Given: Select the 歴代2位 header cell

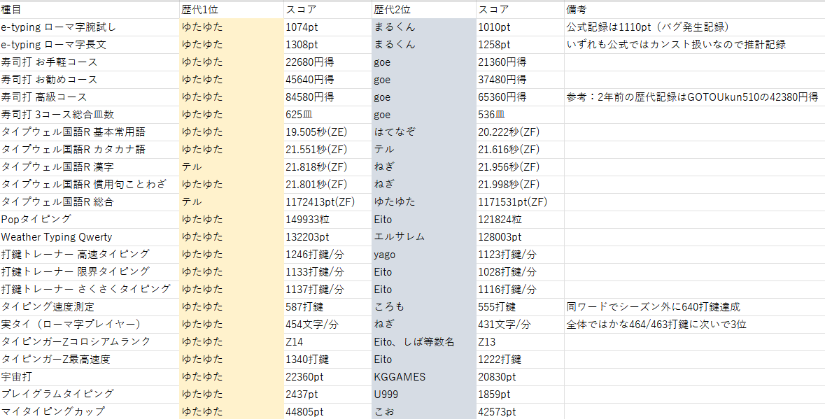Looking at the screenshot, I should [423, 10].
